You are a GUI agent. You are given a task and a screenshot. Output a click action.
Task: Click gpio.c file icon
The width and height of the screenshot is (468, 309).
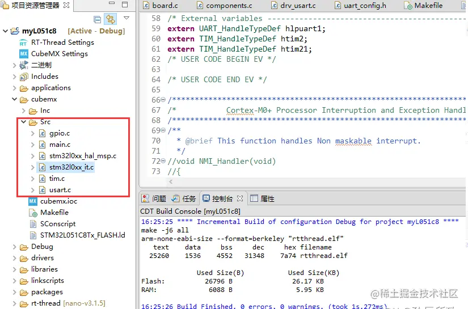pos(43,133)
